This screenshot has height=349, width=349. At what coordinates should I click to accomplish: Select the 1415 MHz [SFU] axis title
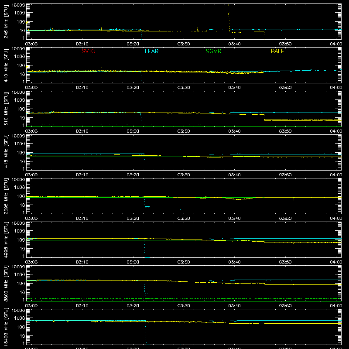[6, 152]
